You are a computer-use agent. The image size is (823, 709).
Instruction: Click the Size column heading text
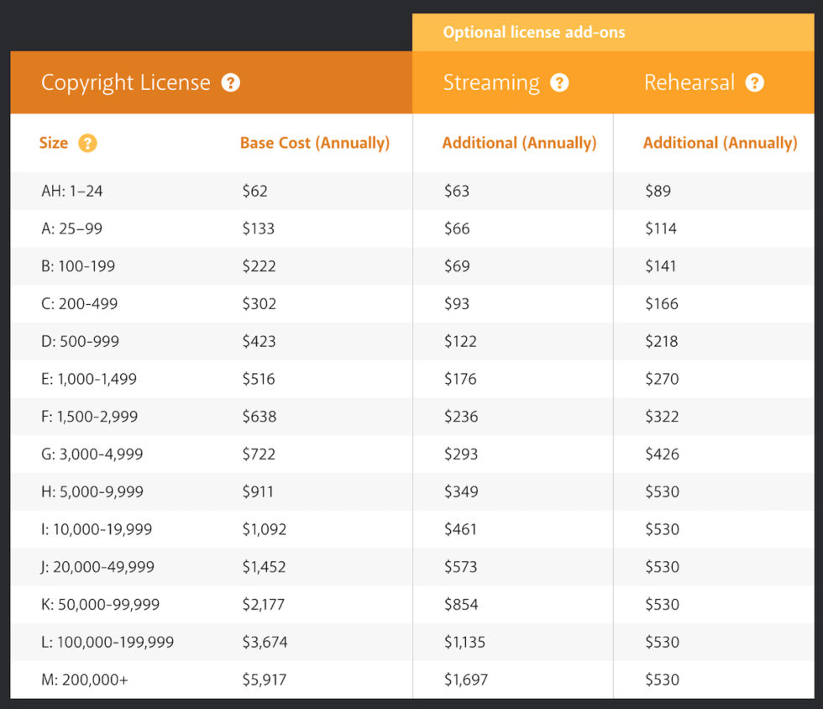54,143
